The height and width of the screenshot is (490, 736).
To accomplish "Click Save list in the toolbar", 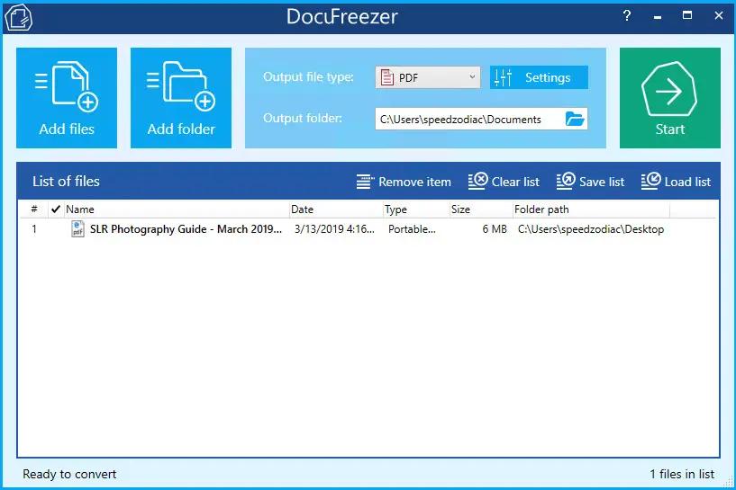I will click(590, 182).
